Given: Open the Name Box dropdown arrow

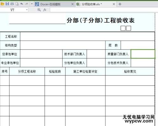Looking at the screenshot, I should (x=27, y=10).
